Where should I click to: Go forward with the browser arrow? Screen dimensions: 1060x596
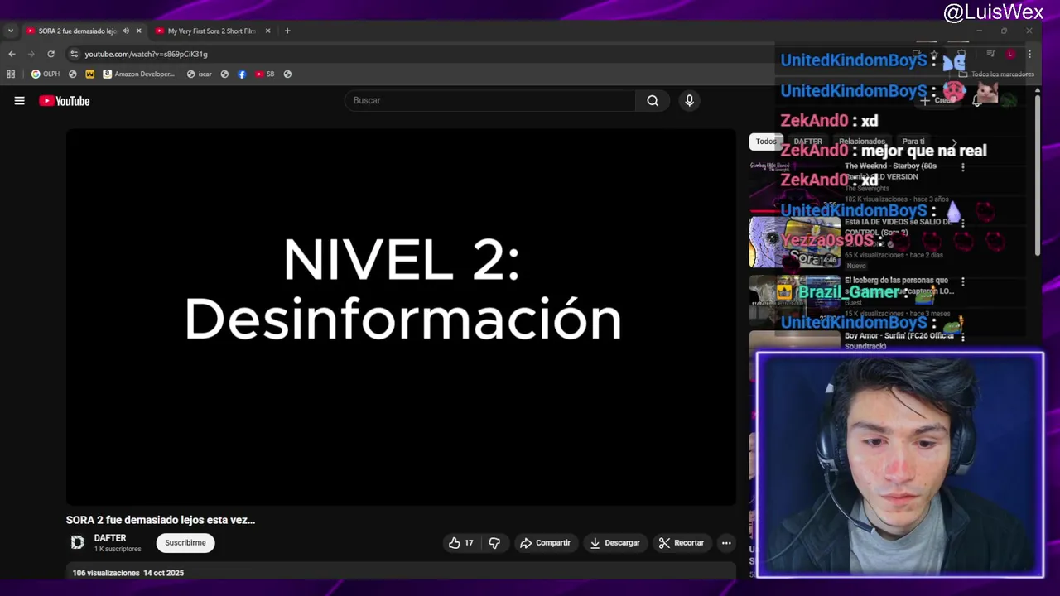[31, 54]
